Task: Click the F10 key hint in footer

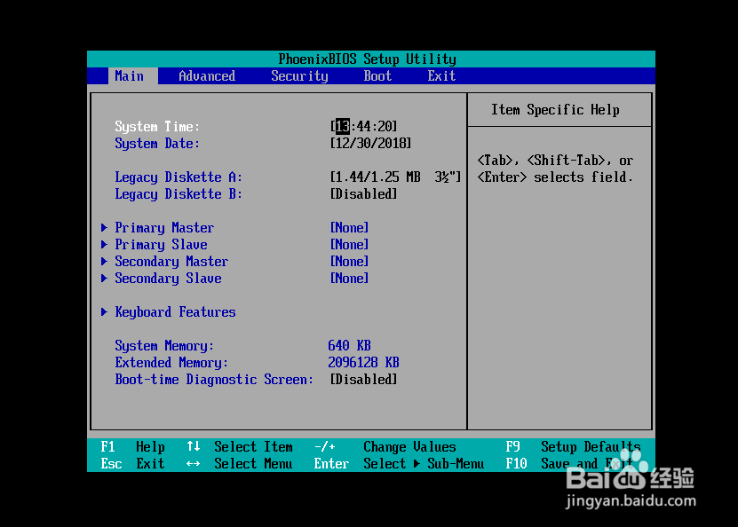Action: click(x=516, y=463)
